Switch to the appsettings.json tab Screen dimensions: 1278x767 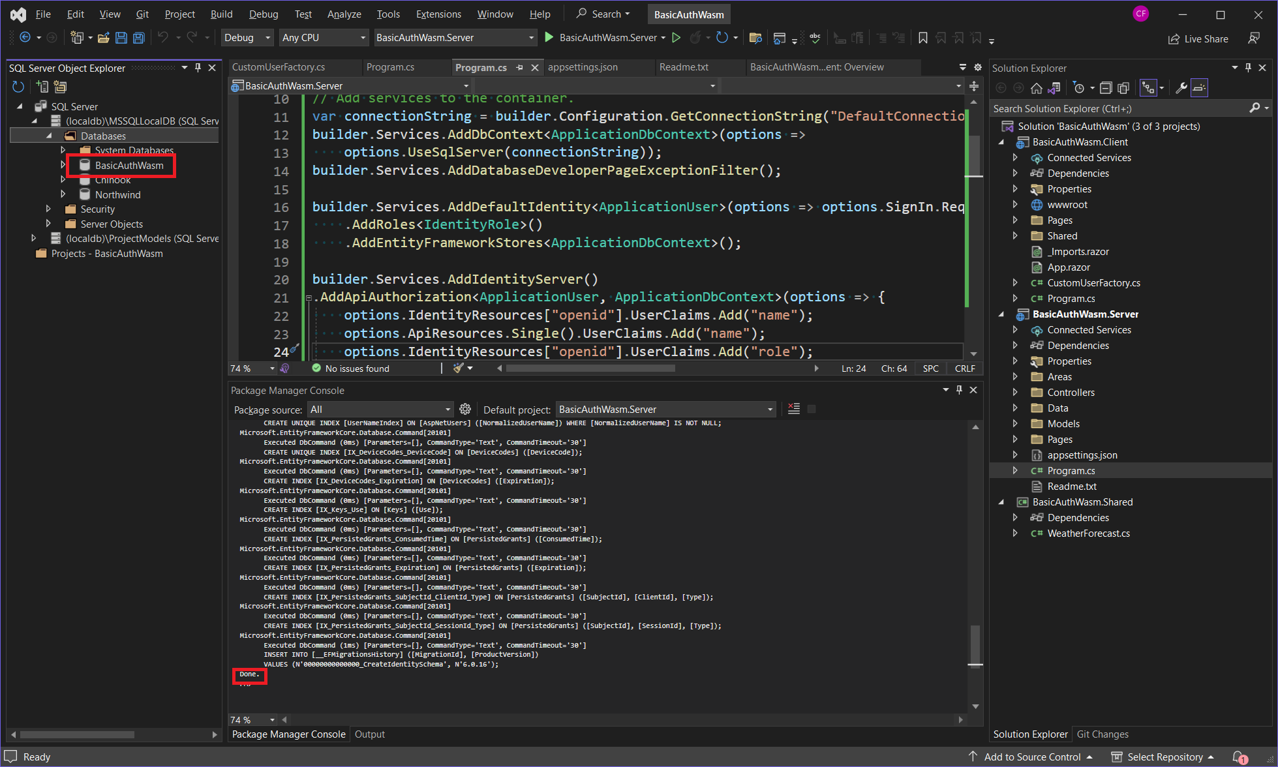tap(583, 67)
